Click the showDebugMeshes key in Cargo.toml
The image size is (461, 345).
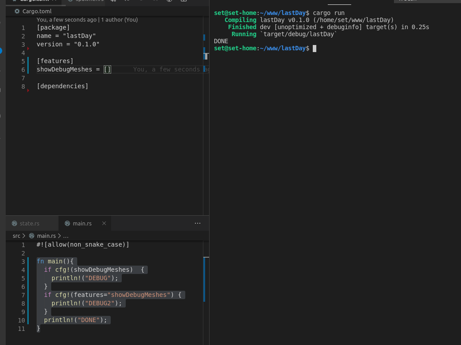click(x=64, y=69)
